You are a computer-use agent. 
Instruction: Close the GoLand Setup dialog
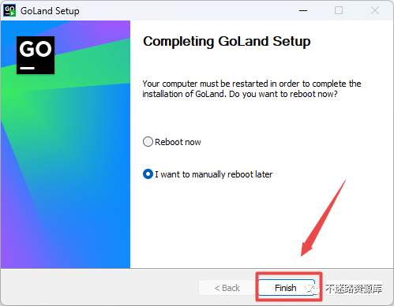click(x=375, y=10)
